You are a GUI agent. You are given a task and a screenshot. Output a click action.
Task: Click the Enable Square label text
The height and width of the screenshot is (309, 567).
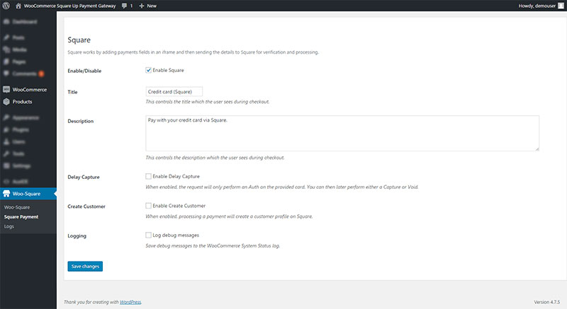(168, 70)
